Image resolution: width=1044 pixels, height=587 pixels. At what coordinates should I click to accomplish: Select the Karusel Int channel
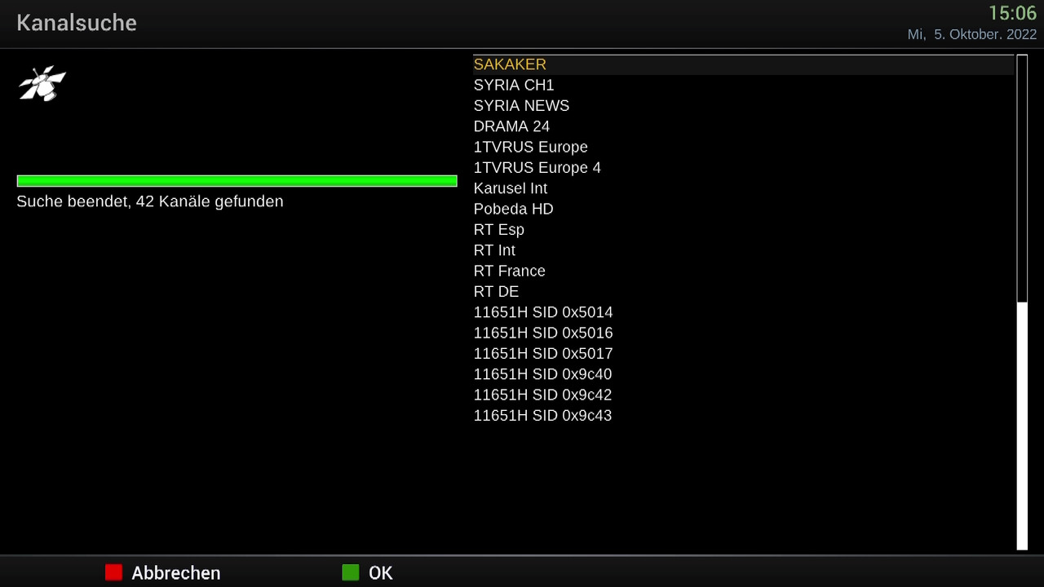[x=743, y=188]
